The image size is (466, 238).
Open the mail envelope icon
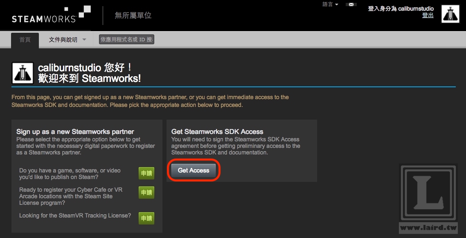tap(351, 5)
